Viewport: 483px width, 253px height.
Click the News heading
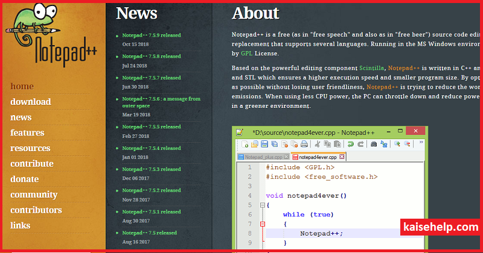(x=137, y=13)
